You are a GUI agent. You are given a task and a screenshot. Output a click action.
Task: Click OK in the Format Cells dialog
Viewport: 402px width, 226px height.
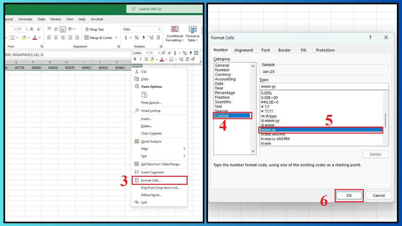[349, 196]
